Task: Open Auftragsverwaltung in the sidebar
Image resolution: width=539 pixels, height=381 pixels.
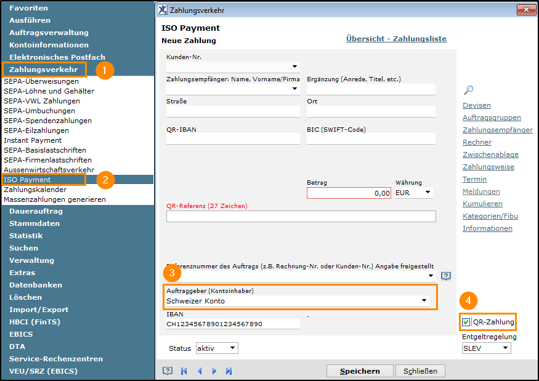Action: pyautogui.click(x=49, y=33)
